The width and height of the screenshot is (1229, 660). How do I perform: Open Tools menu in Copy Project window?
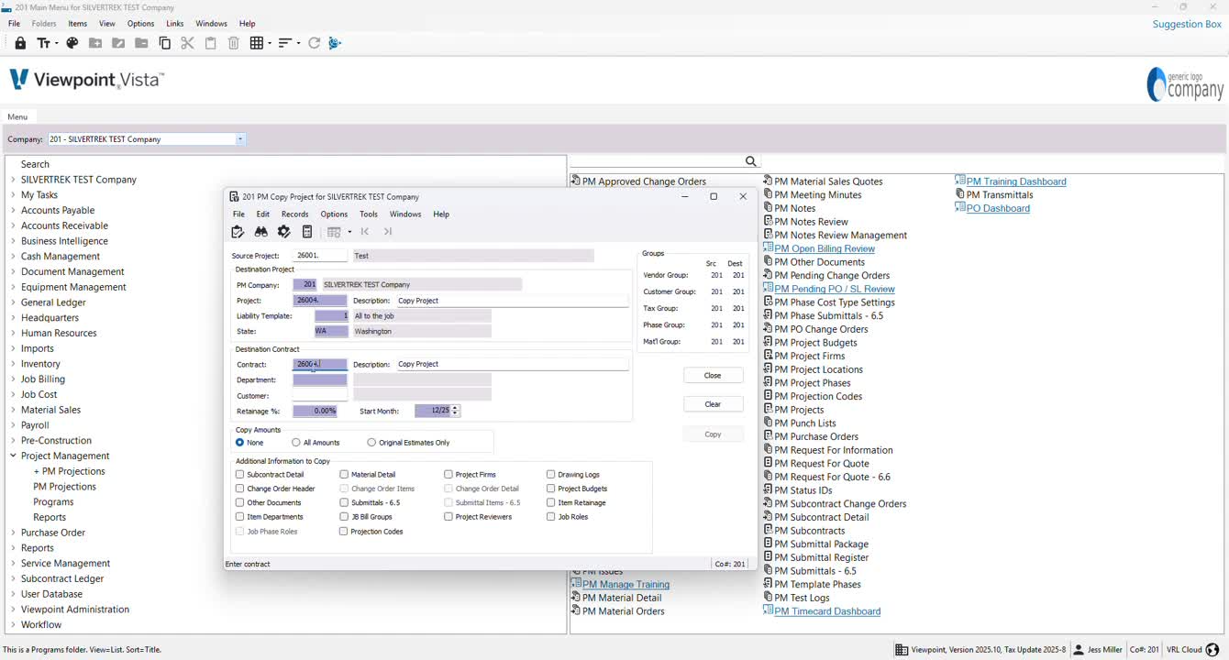[369, 214]
